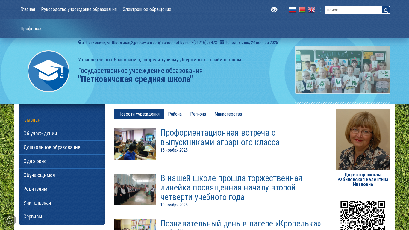Click Понедельник, 24 ноября 2025 date text
Image resolution: width=409 pixels, height=230 pixels.
coord(252,43)
